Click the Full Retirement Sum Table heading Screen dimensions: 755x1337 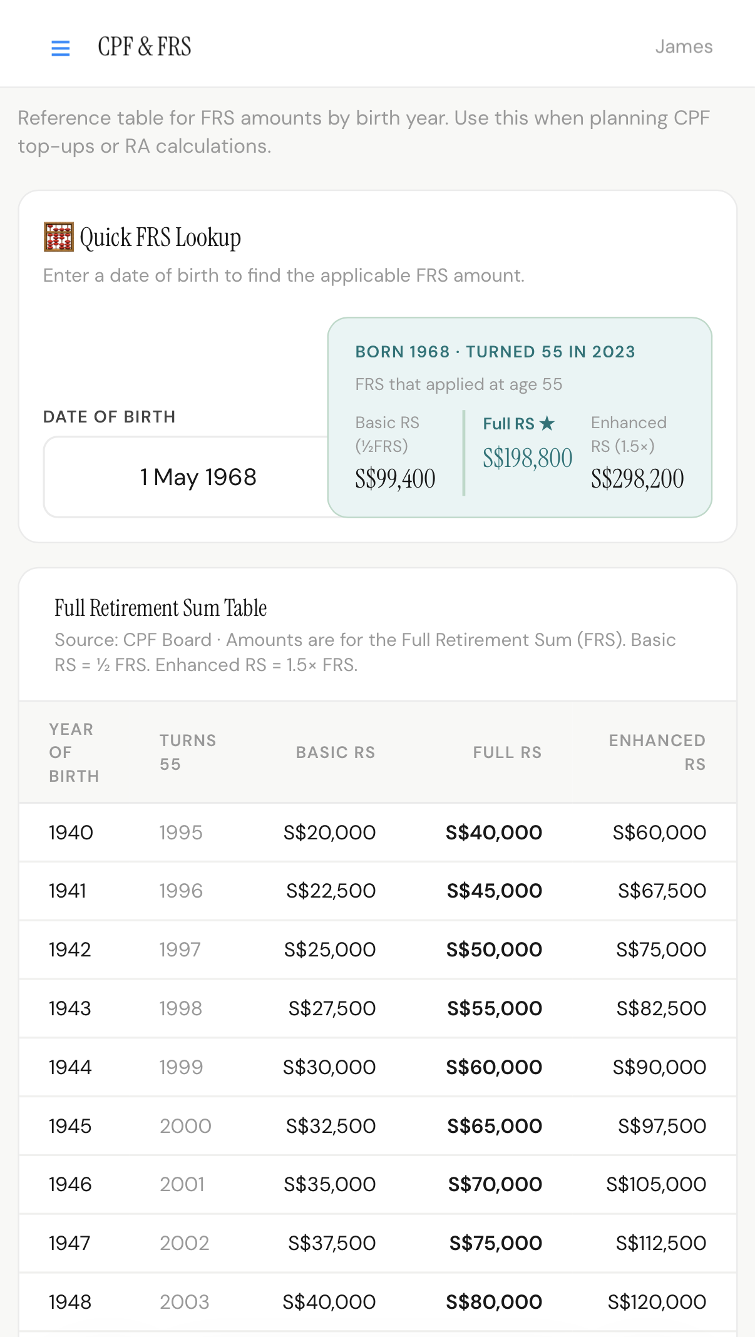pos(161,608)
